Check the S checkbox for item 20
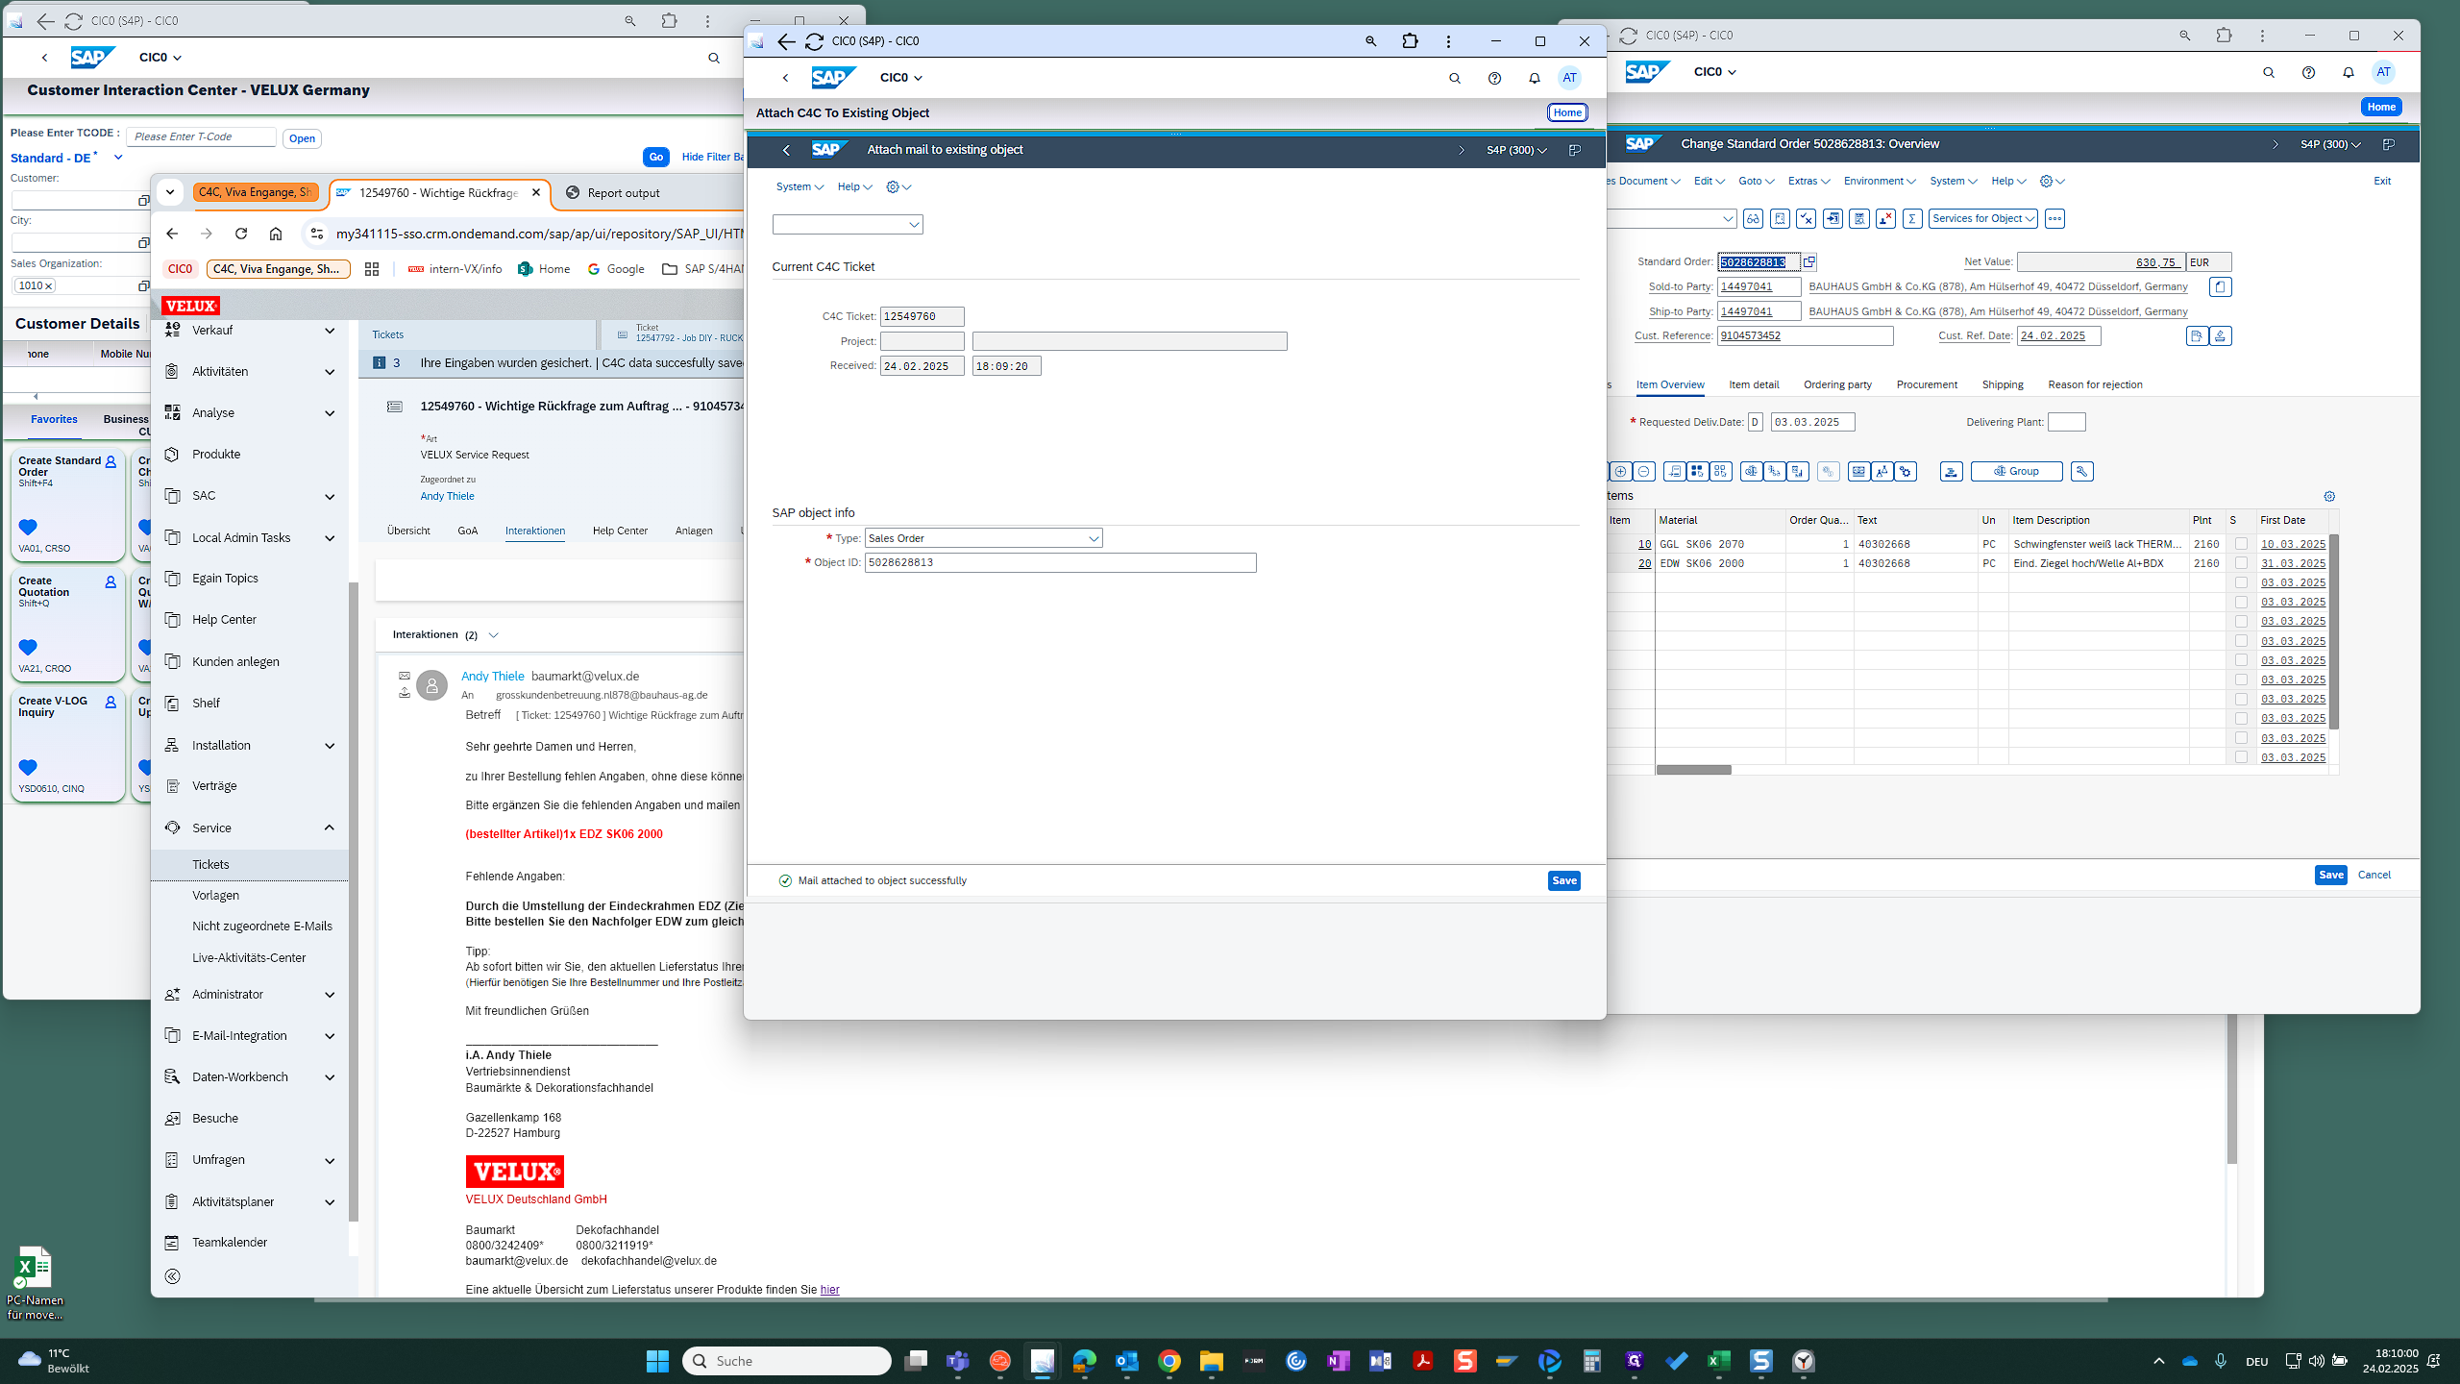 pyautogui.click(x=2241, y=563)
